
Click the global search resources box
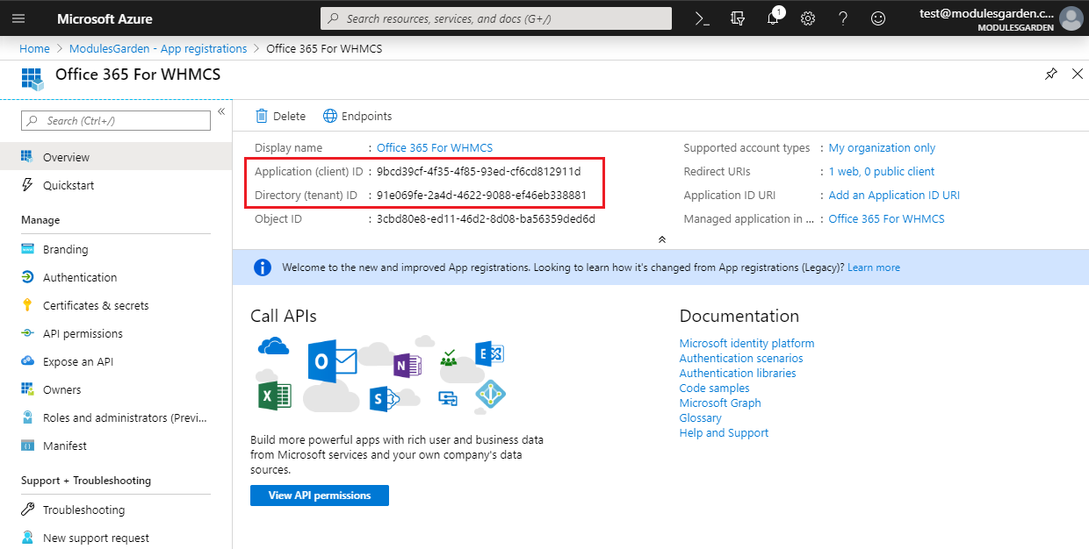pos(496,18)
